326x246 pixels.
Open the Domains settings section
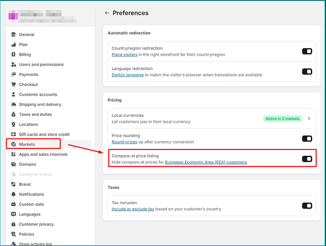click(x=28, y=164)
